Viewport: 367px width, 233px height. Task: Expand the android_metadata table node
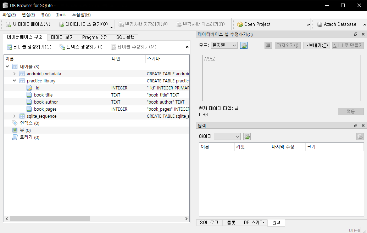(14, 74)
